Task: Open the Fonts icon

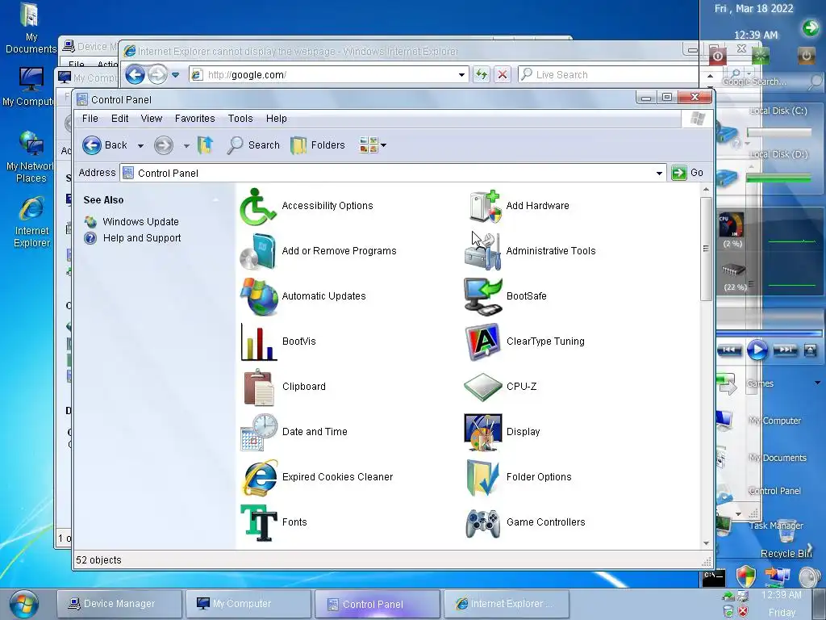Action: [x=259, y=522]
